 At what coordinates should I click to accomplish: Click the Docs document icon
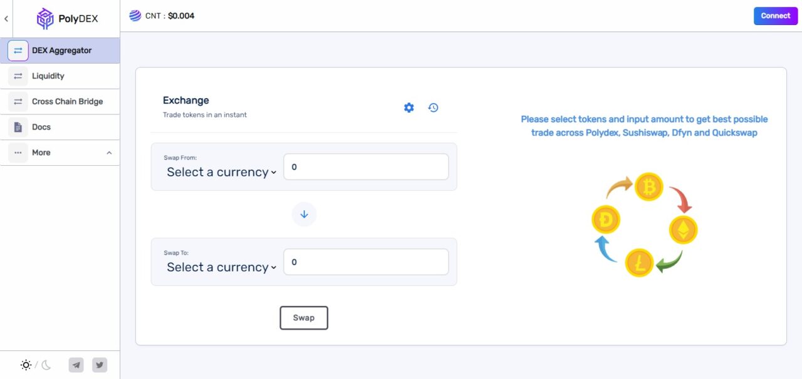pyautogui.click(x=18, y=127)
